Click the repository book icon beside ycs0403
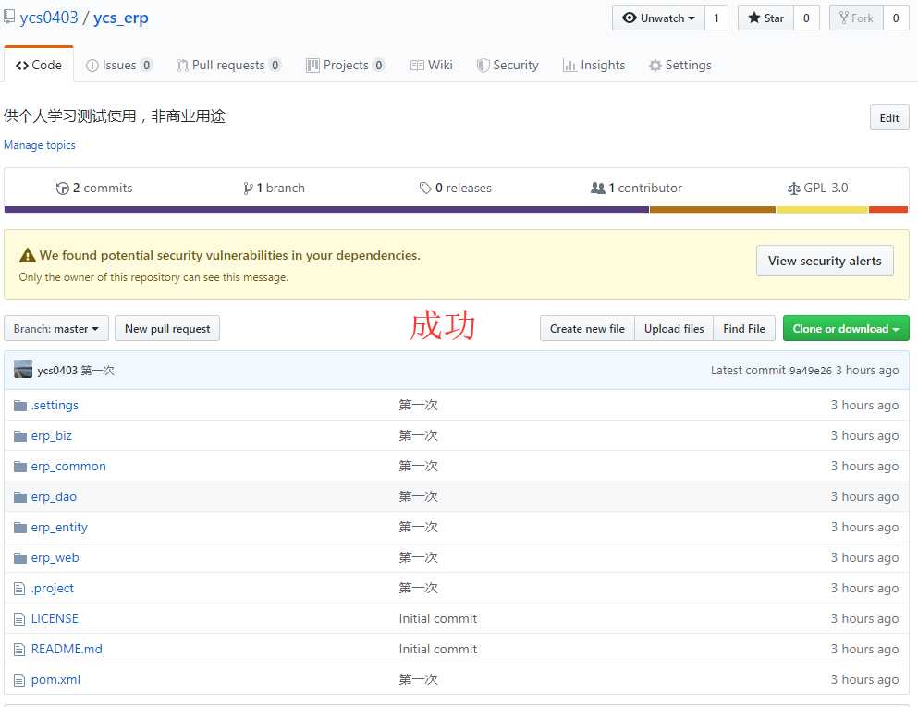Image resolution: width=918 pixels, height=707 pixels. (x=8, y=17)
